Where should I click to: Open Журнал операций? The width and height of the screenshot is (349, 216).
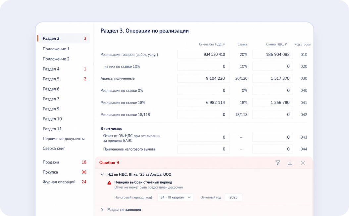[64, 182]
